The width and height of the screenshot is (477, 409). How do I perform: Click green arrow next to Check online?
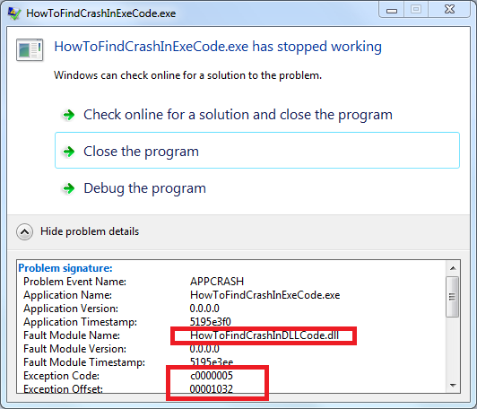(68, 115)
